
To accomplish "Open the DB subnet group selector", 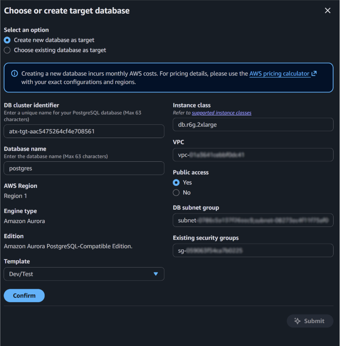I will click(253, 220).
